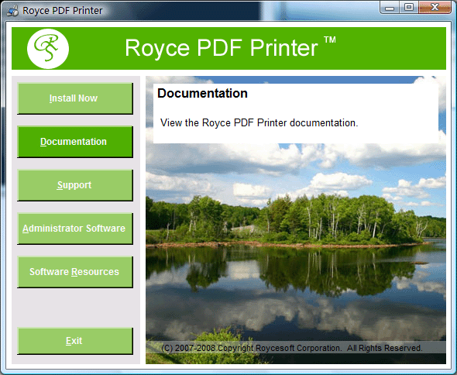Screen dimensions: 457x375
Task: Maximize the installer window
Action: (x=409, y=7)
